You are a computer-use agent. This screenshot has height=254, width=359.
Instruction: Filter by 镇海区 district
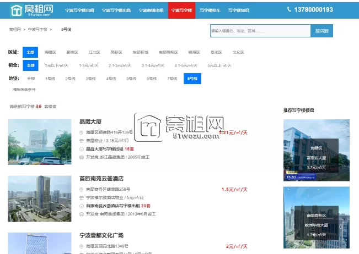coord(194,52)
